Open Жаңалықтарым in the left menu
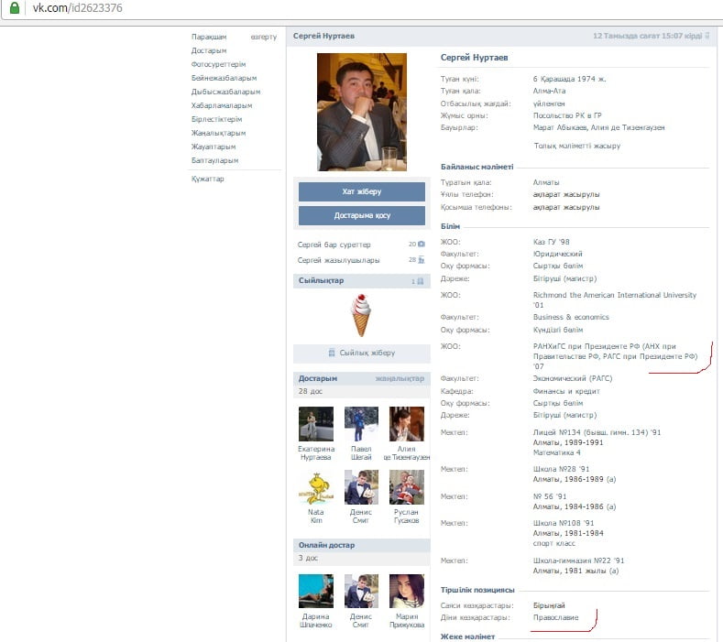Image resolution: width=723 pixels, height=642 pixels. coord(219,133)
